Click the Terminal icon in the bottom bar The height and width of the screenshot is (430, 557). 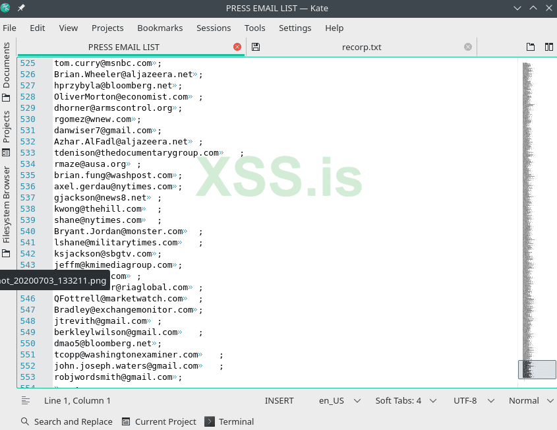[x=210, y=421]
